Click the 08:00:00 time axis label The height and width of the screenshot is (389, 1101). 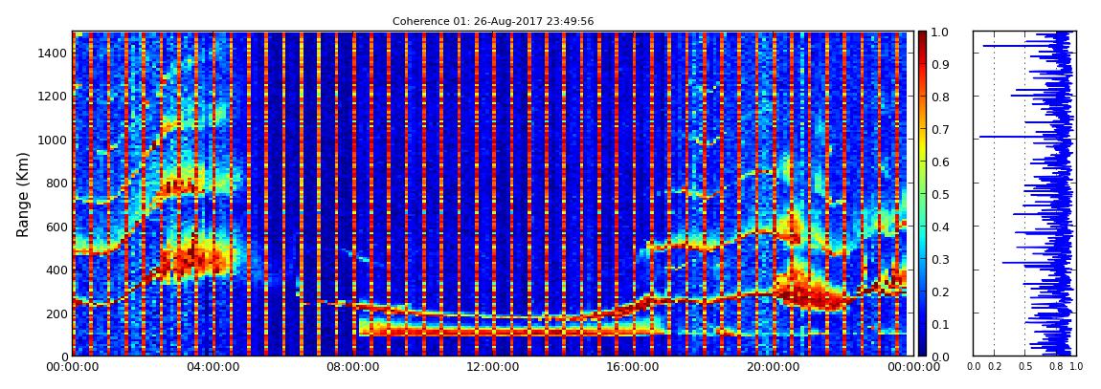point(350,368)
